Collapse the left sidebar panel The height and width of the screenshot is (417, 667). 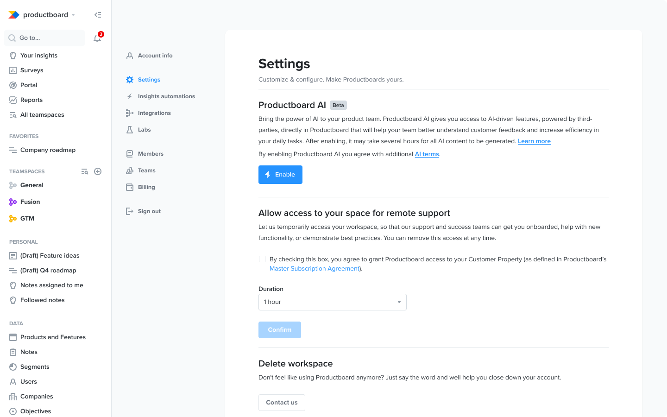pyautogui.click(x=98, y=15)
